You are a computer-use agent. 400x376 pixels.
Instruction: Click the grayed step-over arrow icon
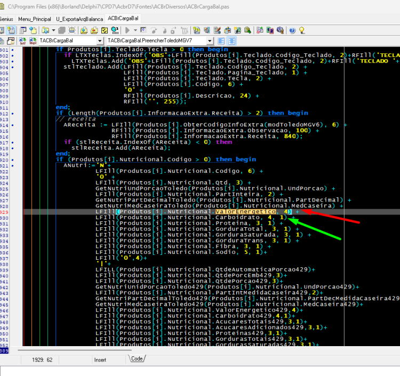pos(164,30)
